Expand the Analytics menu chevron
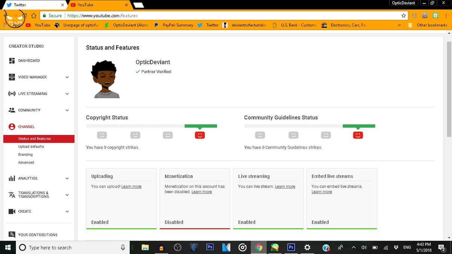452x254 pixels. click(67, 179)
